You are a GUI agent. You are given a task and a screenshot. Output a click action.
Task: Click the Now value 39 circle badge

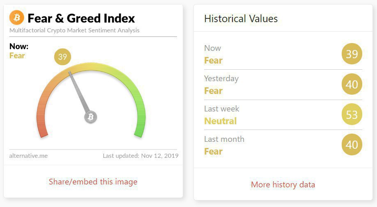point(352,54)
